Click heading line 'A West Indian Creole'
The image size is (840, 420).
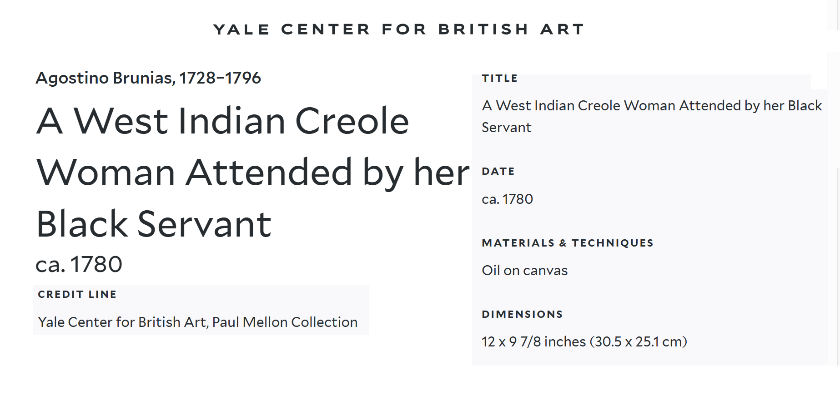pos(223,121)
